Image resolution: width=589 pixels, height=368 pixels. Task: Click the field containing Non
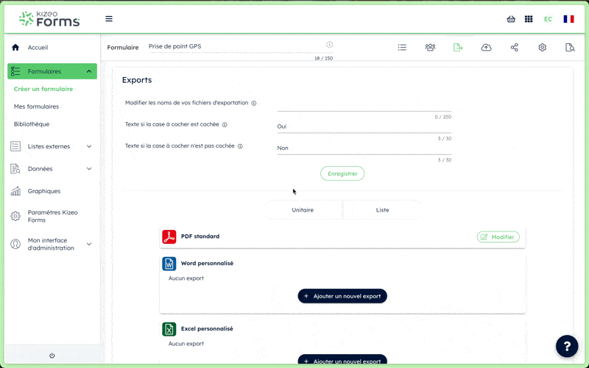(x=364, y=148)
